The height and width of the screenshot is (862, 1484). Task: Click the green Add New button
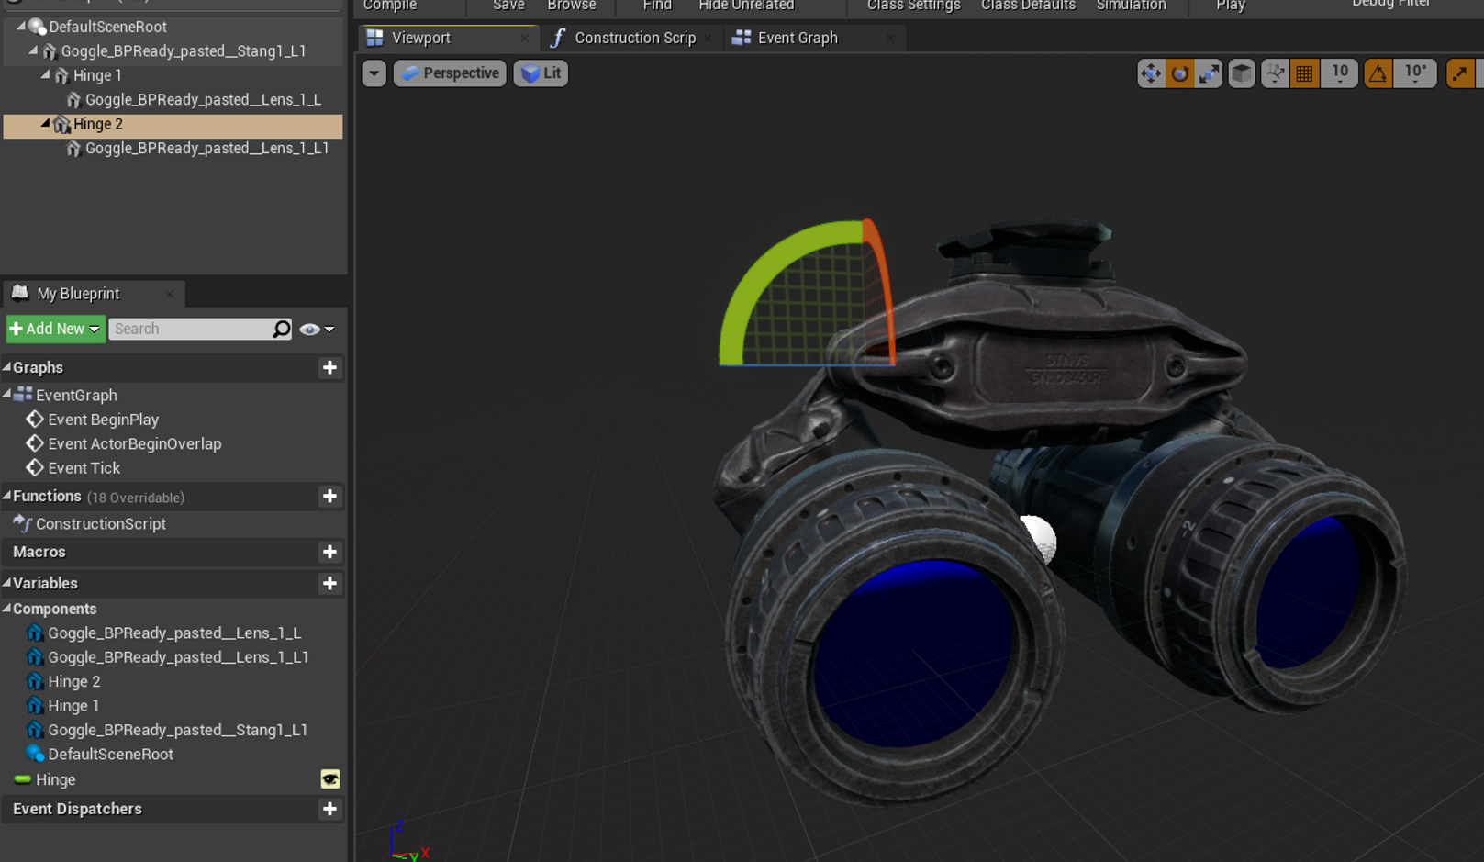(55, 329)
